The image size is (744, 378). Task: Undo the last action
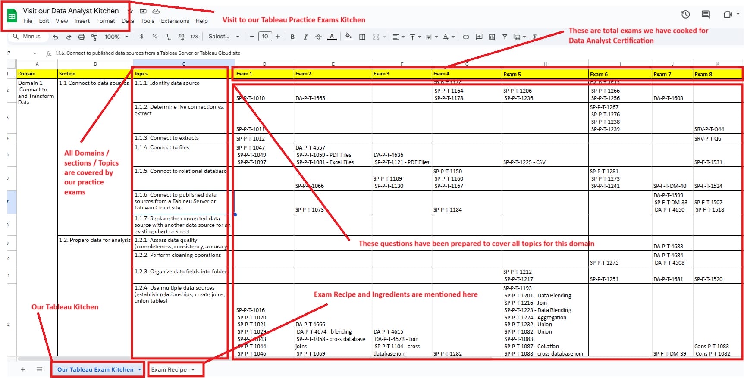(x=56, y=37)
